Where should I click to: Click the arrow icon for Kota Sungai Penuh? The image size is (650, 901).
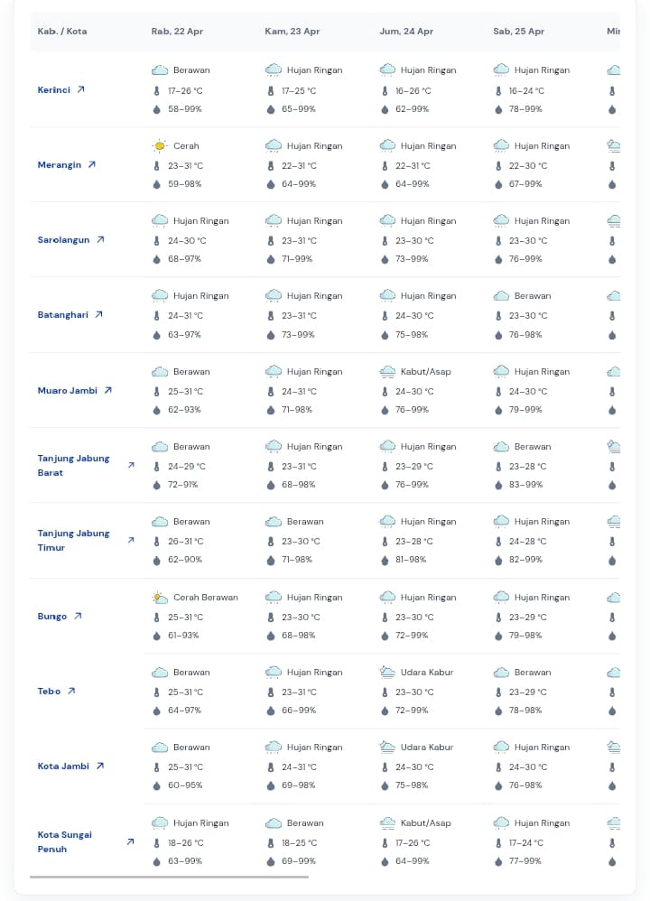coord(130,841)
